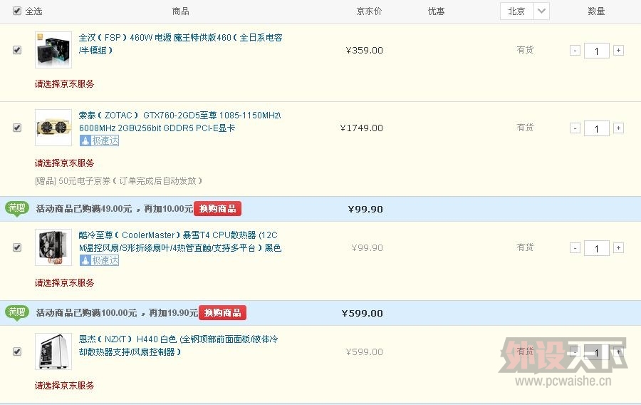This screenshot has width=641, height=405.
Task: Open the 北京 region dropdown
Action: 524,11
